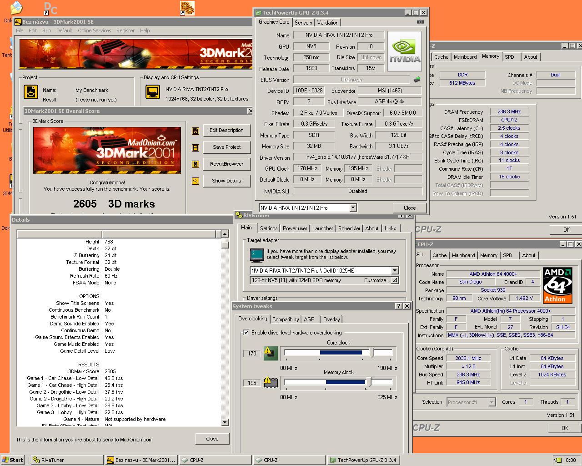Click ResultBrowser button
Viewport: 582px width, 466px height.
coord(226,164)
